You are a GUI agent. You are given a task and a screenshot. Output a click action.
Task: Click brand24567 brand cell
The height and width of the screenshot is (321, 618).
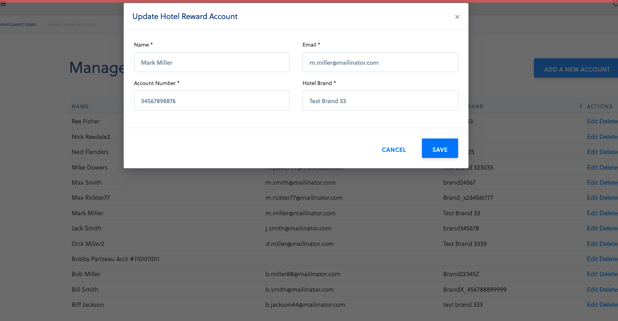459,183
